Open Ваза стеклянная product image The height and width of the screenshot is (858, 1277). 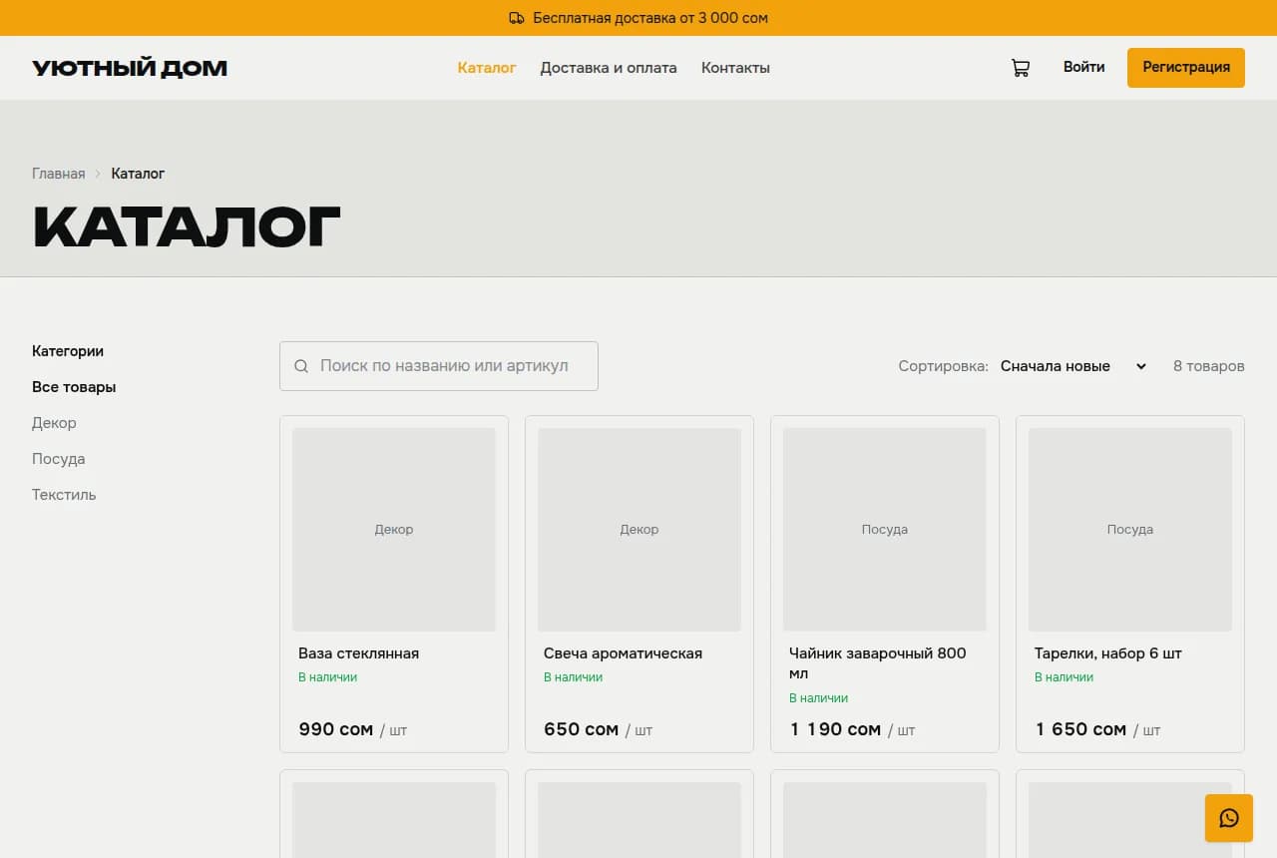(x=394, y=530)
